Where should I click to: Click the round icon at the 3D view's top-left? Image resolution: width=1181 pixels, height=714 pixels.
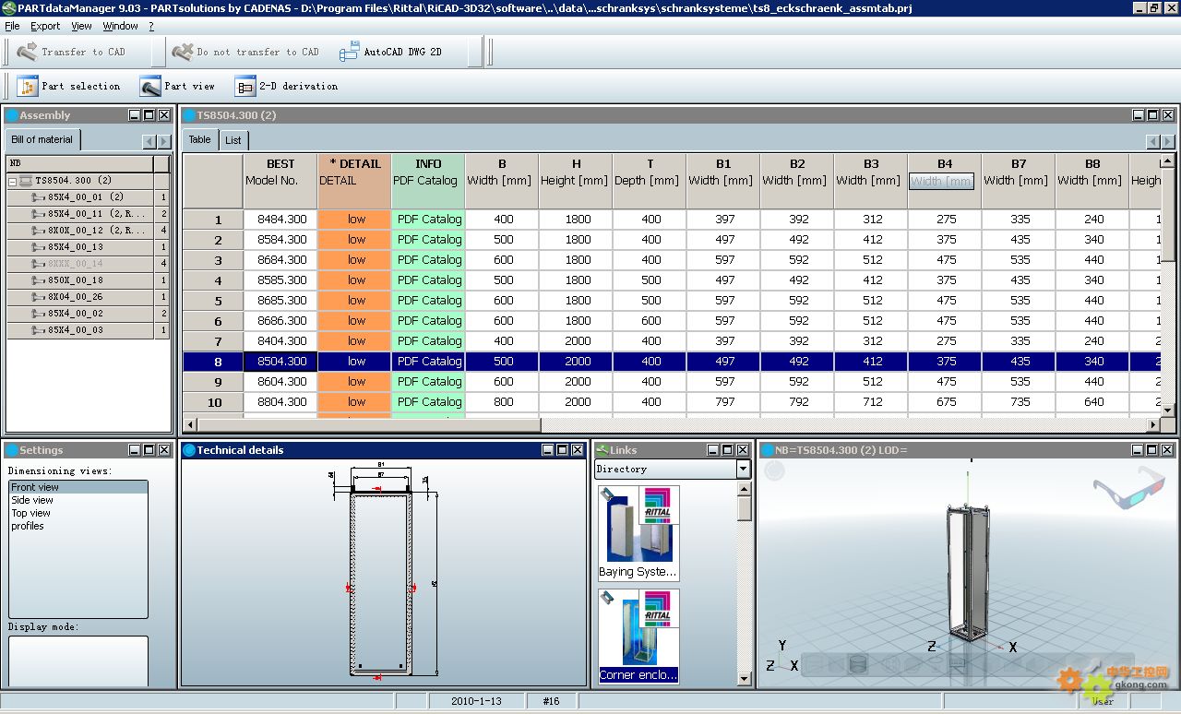click(x=774, y=471)
